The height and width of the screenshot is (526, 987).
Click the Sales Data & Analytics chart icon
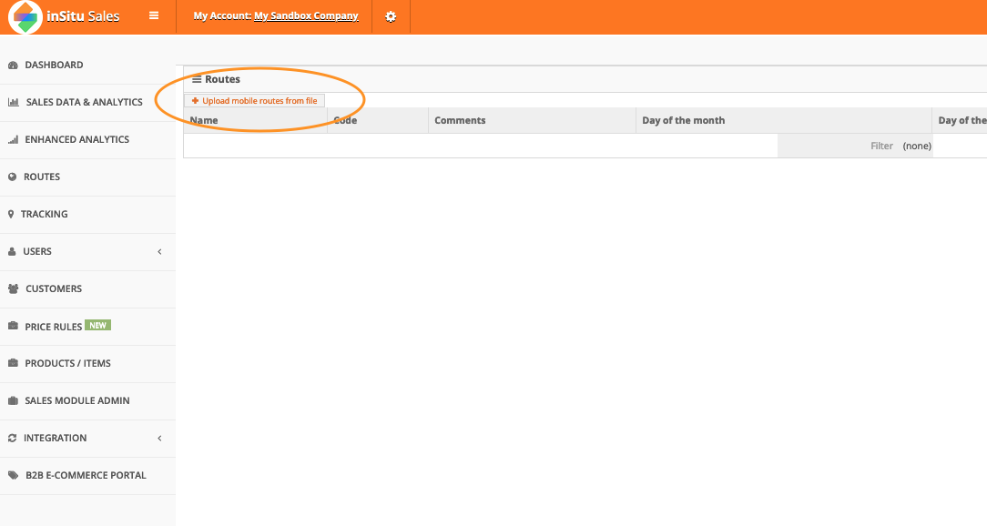[x=13, y=103]
